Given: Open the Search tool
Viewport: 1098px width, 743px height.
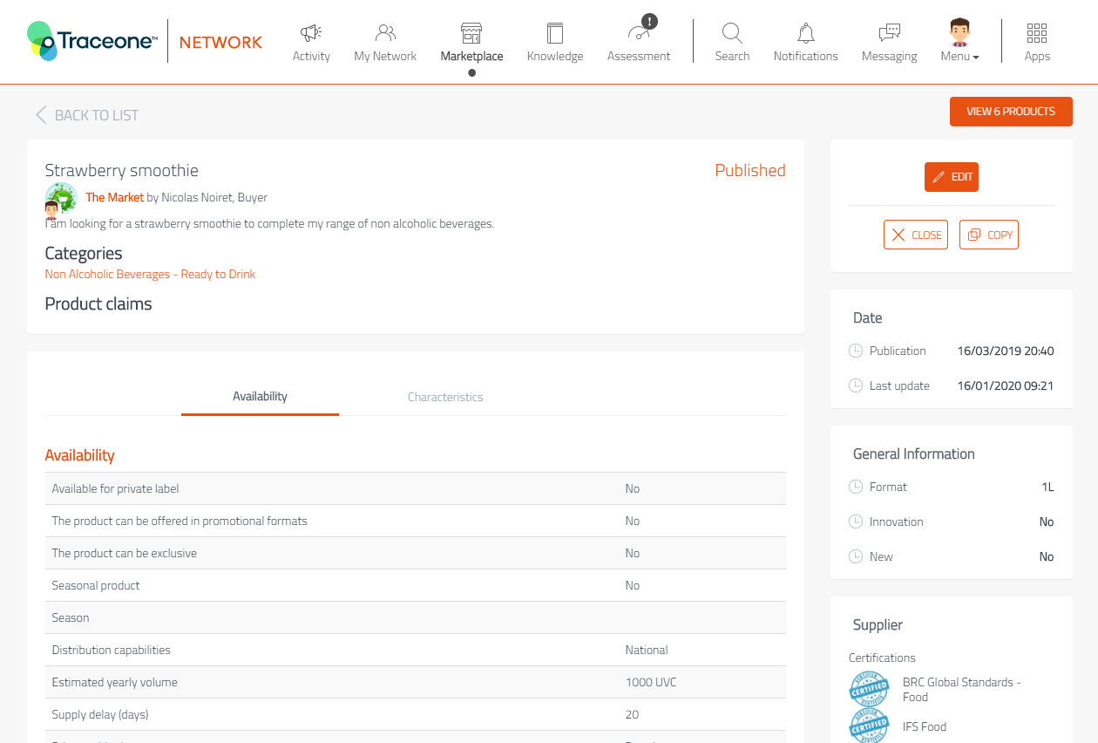Looking at the screenshot, I should (732, 41).
